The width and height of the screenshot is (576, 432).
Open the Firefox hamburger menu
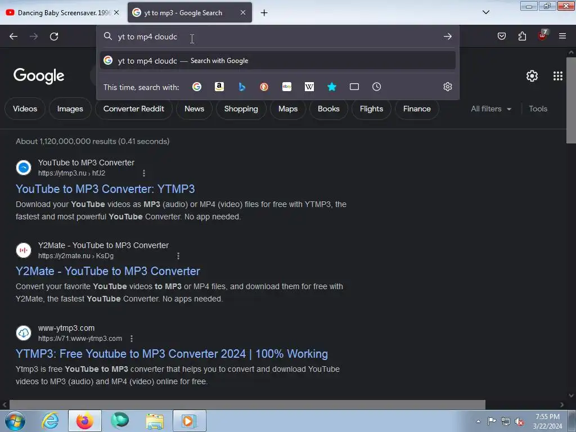pos(562,36)
